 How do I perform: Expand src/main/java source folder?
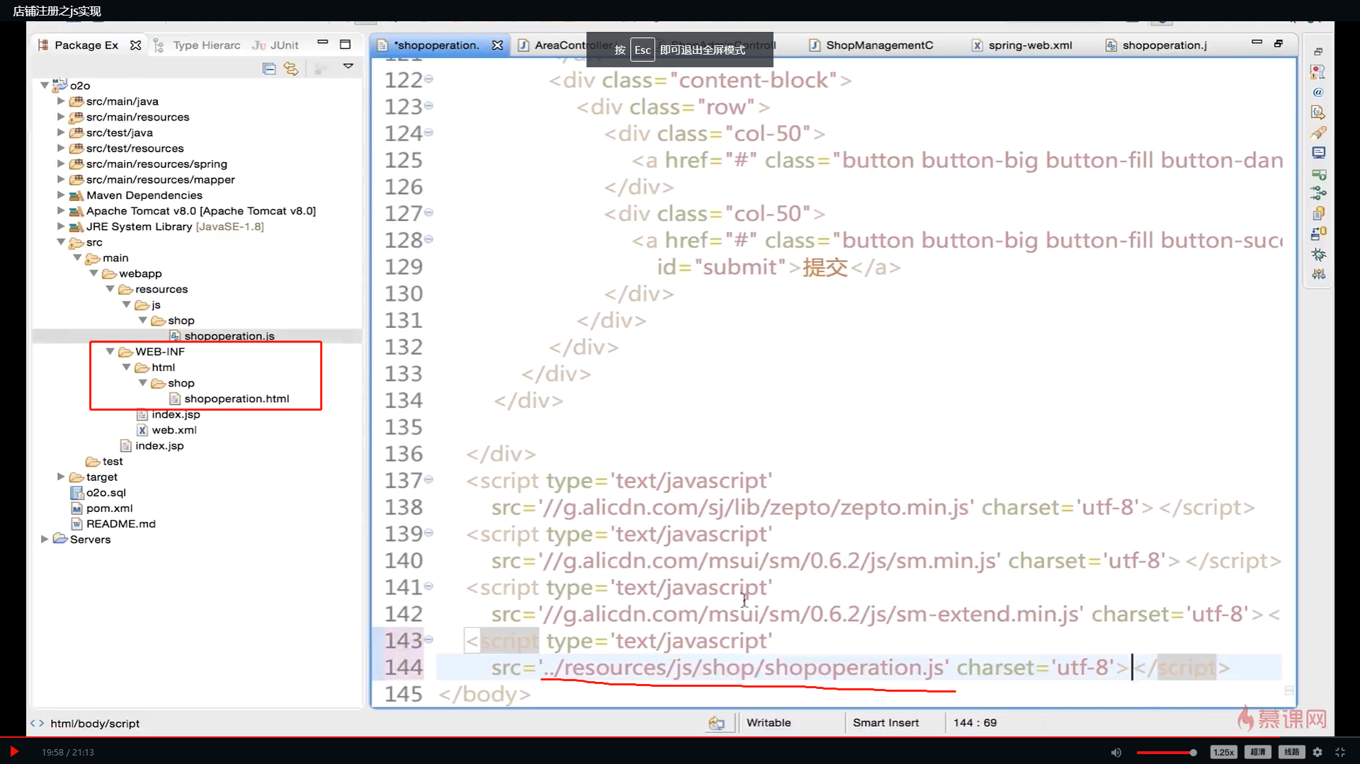click(61, 101)
